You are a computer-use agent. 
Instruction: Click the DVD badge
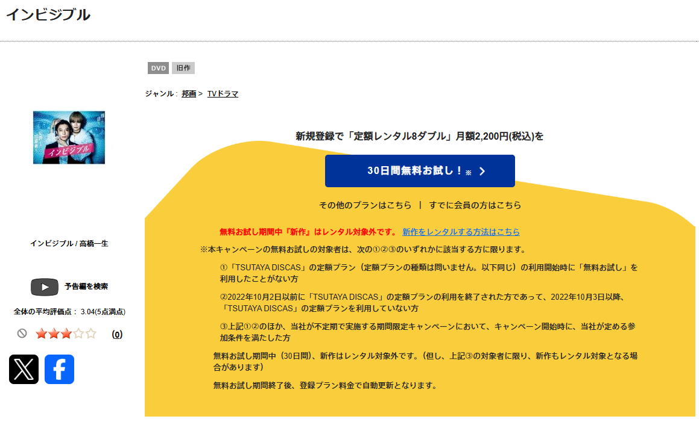pos(158,68)
